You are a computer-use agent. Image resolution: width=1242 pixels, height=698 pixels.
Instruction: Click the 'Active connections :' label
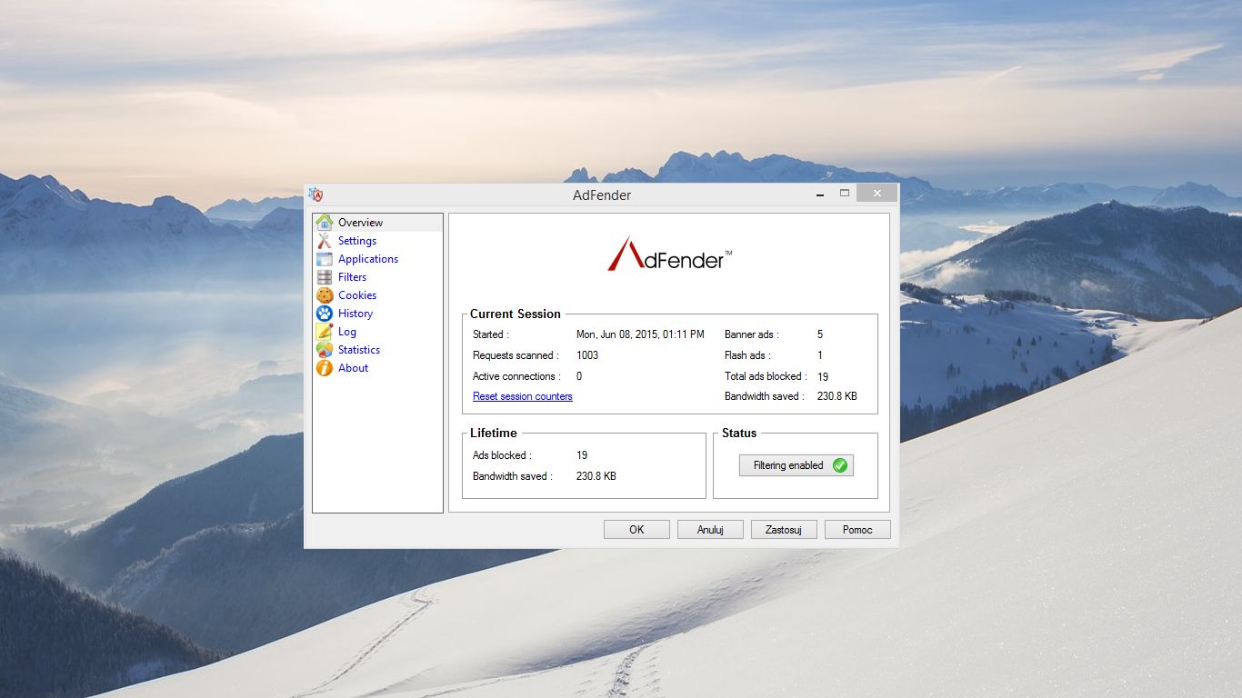click(516, 376)
